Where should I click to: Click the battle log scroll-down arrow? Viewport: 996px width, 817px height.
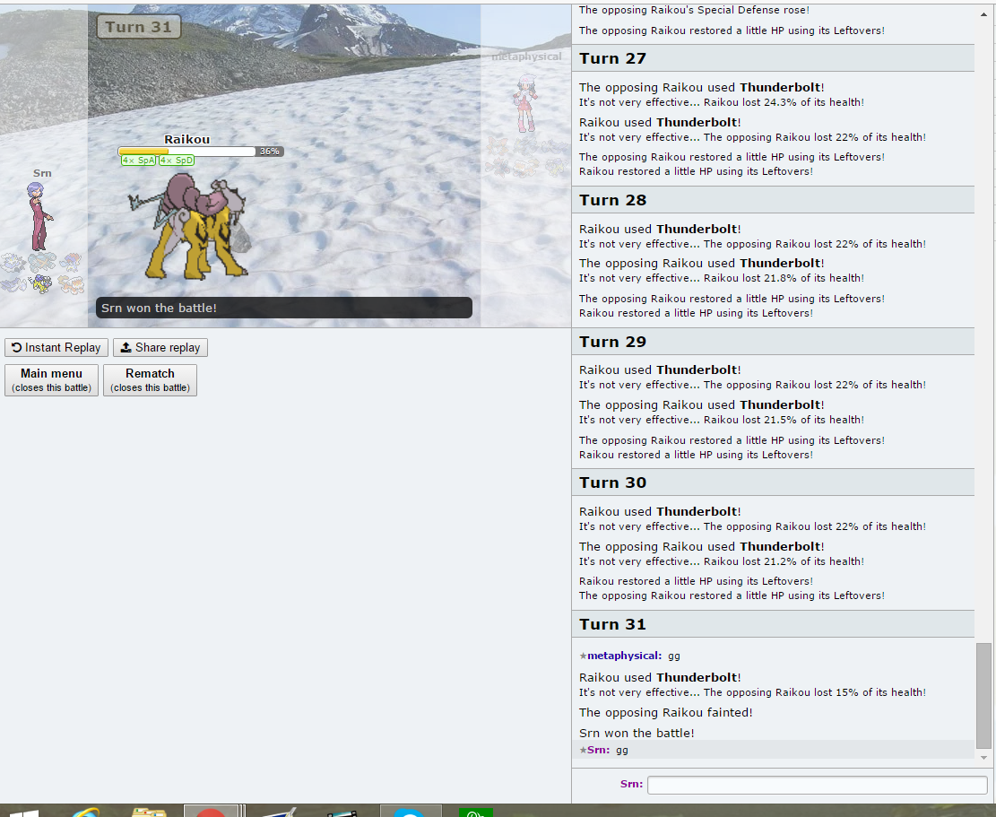(983, 757)
